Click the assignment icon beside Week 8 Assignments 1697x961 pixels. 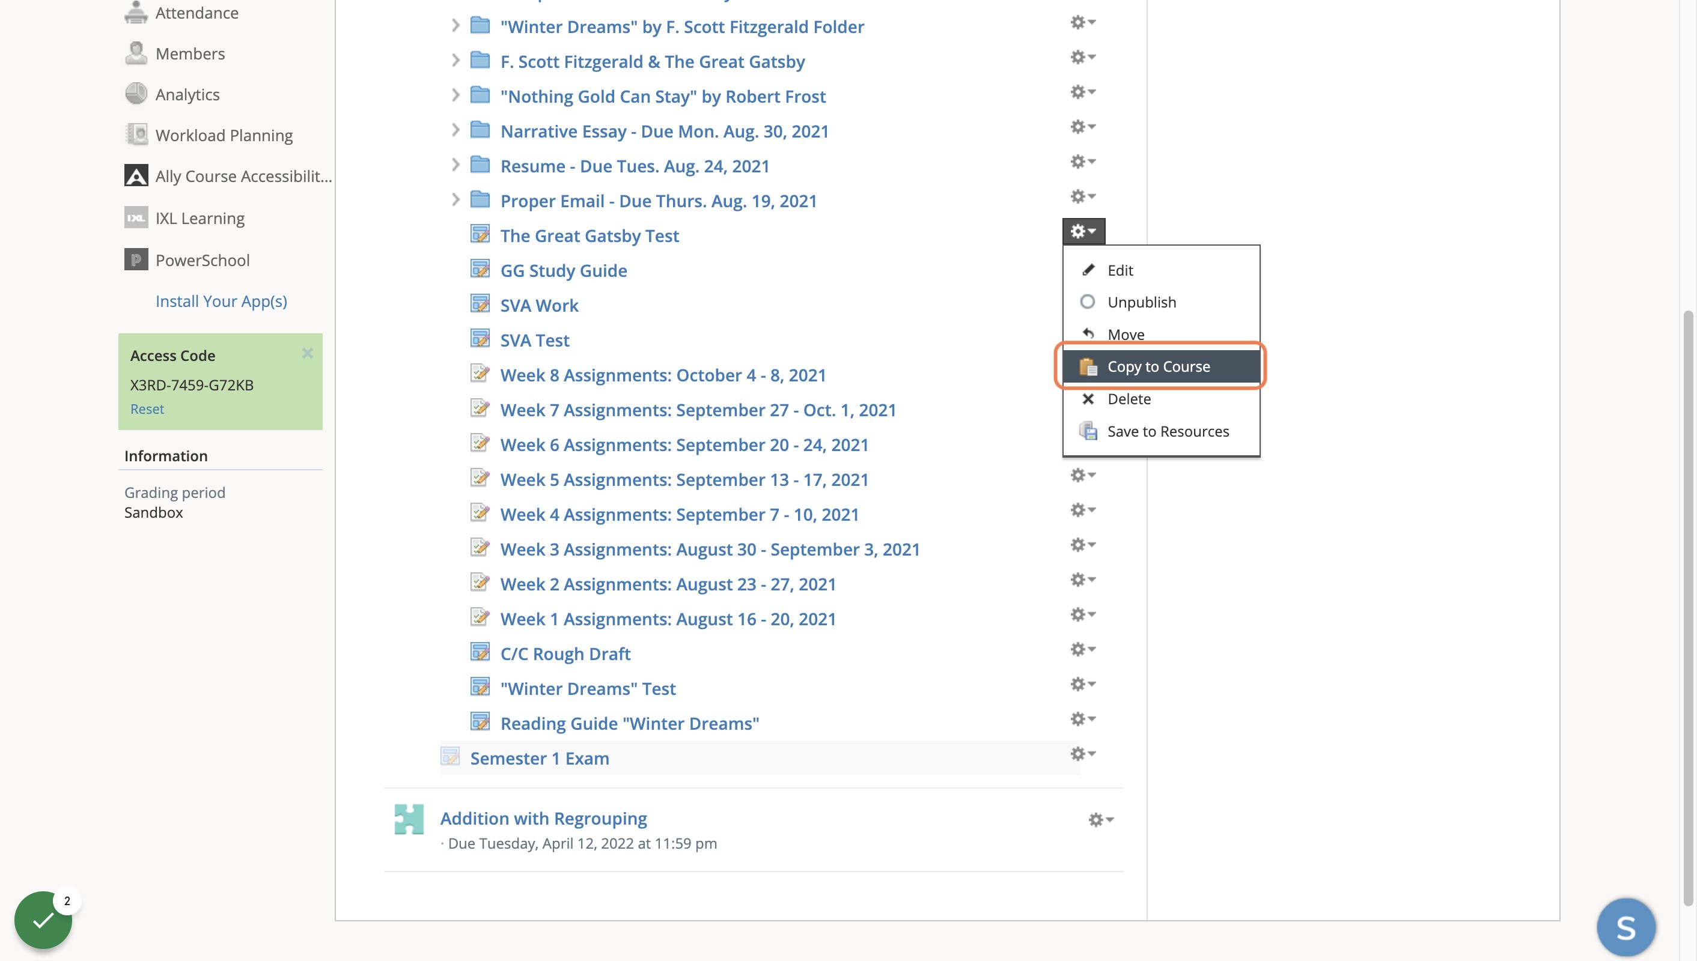[480, 374]
